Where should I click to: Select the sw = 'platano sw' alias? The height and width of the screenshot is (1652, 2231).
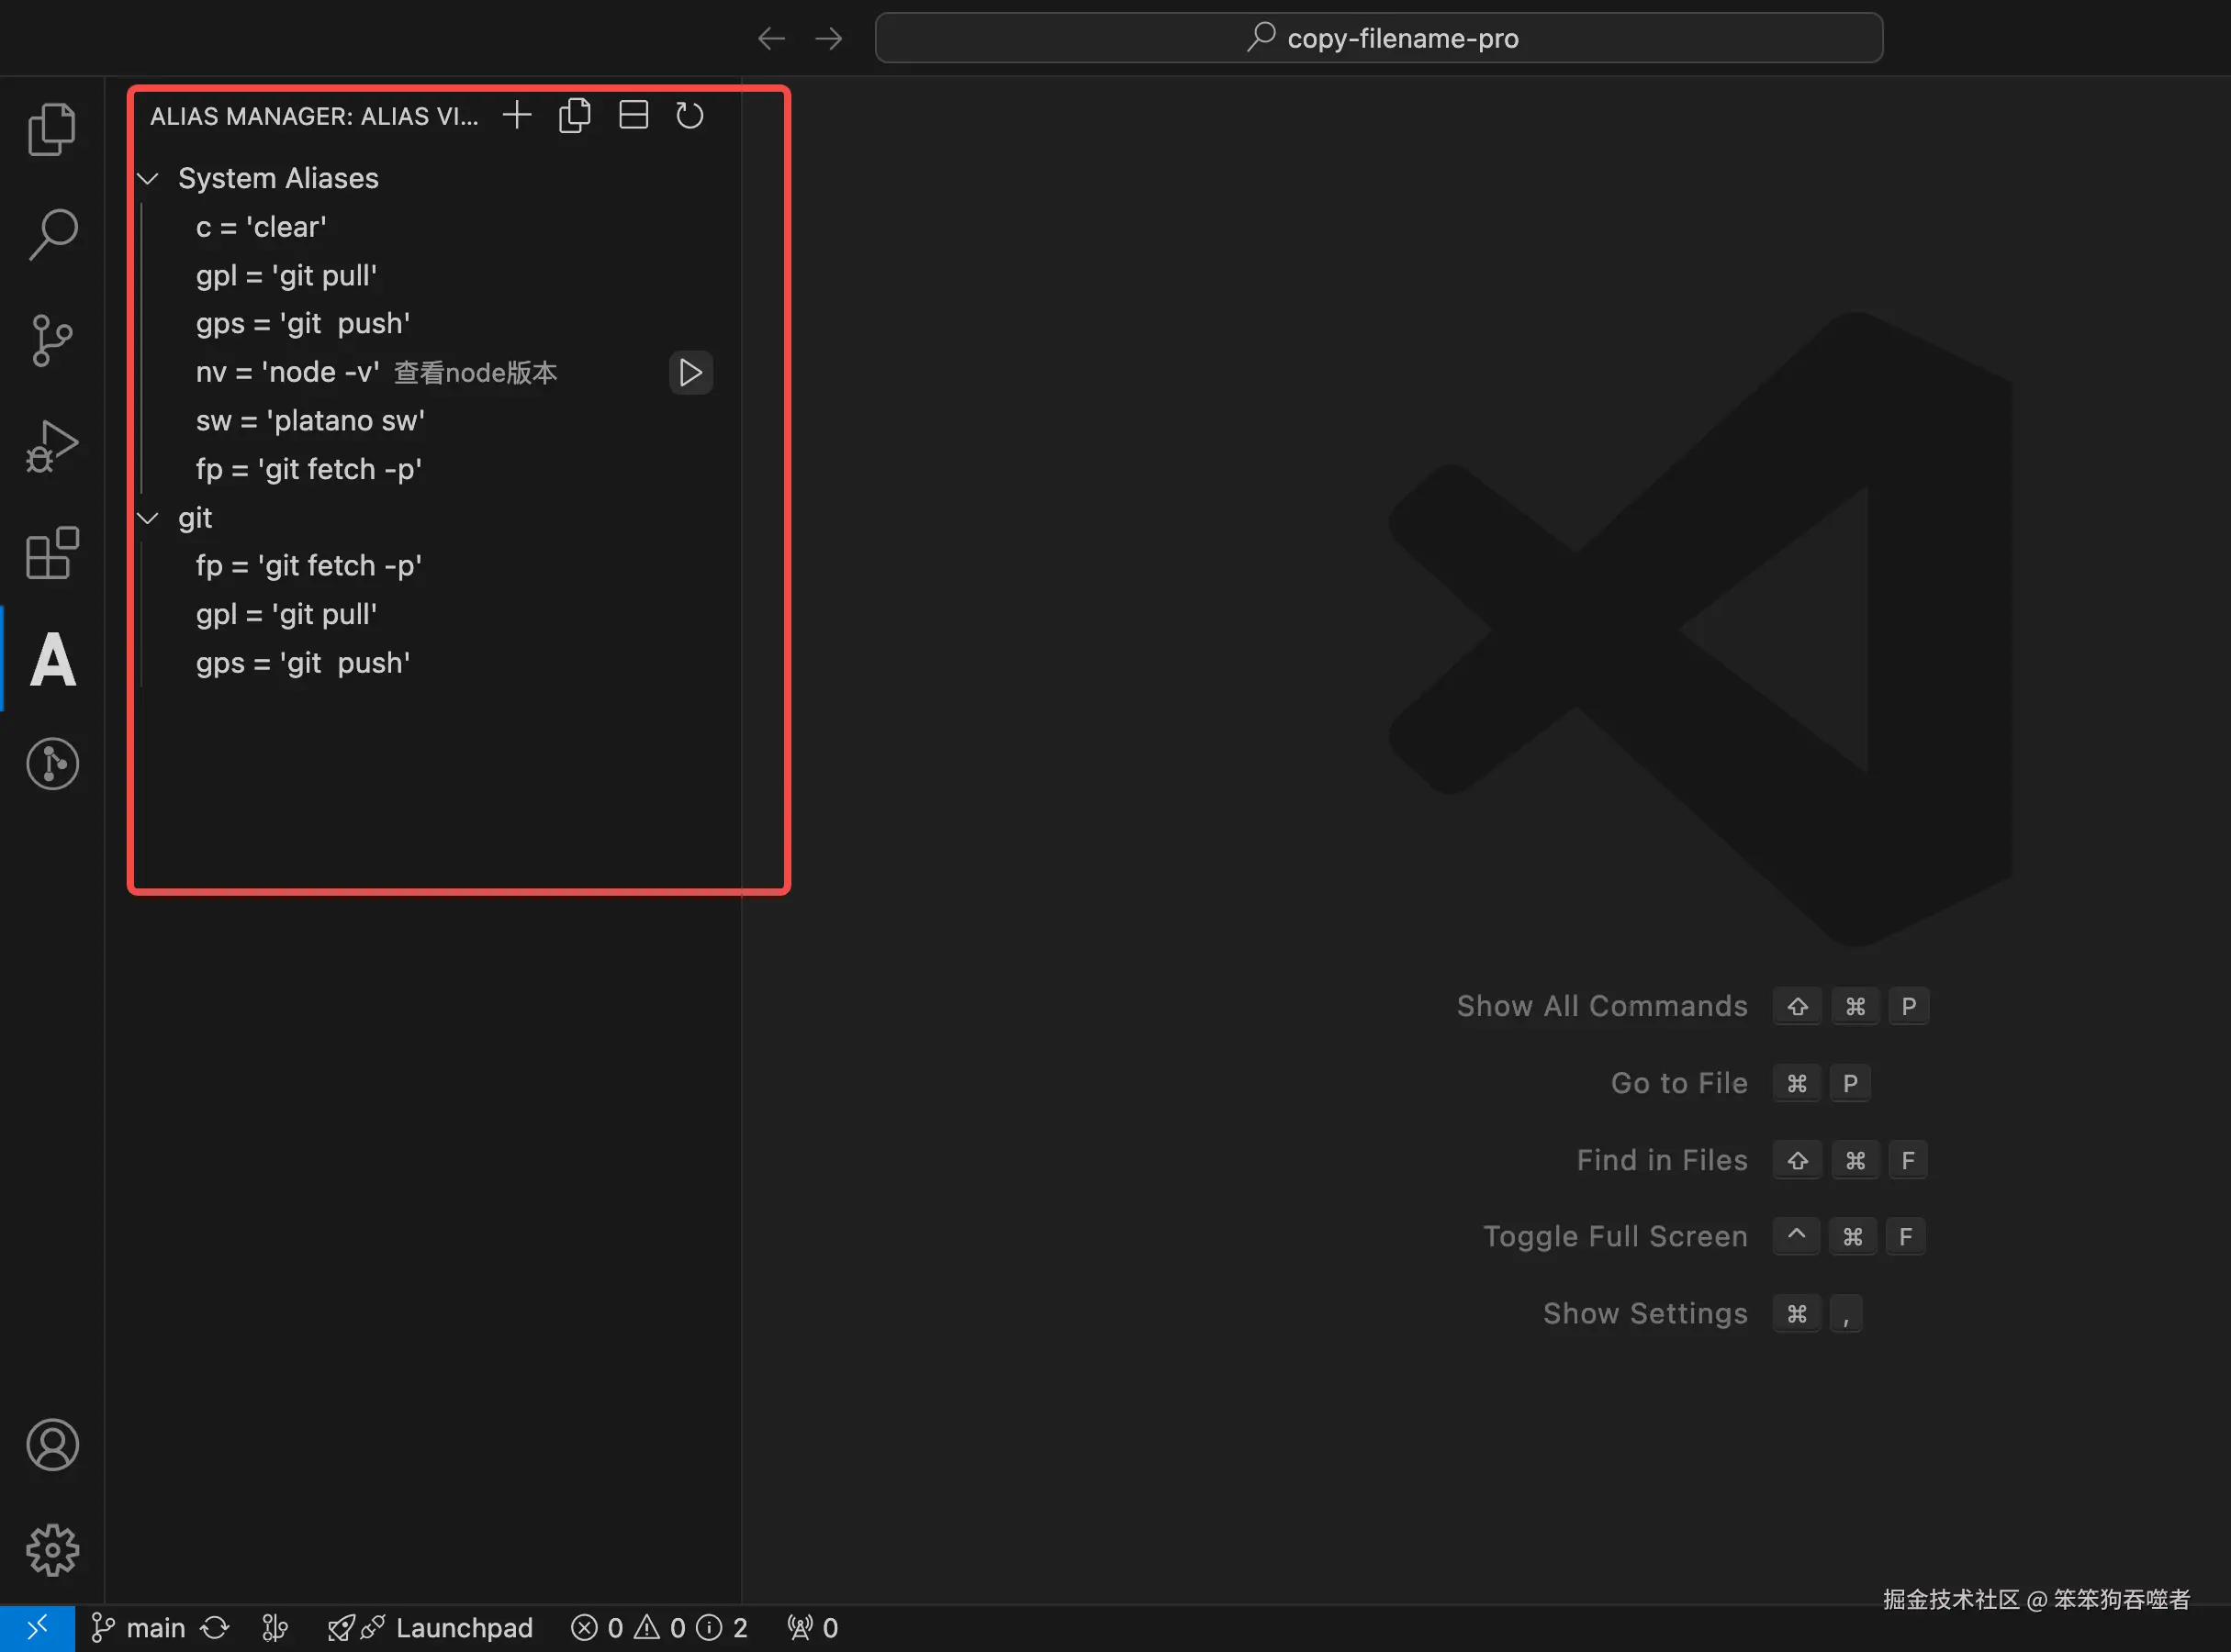310,421
